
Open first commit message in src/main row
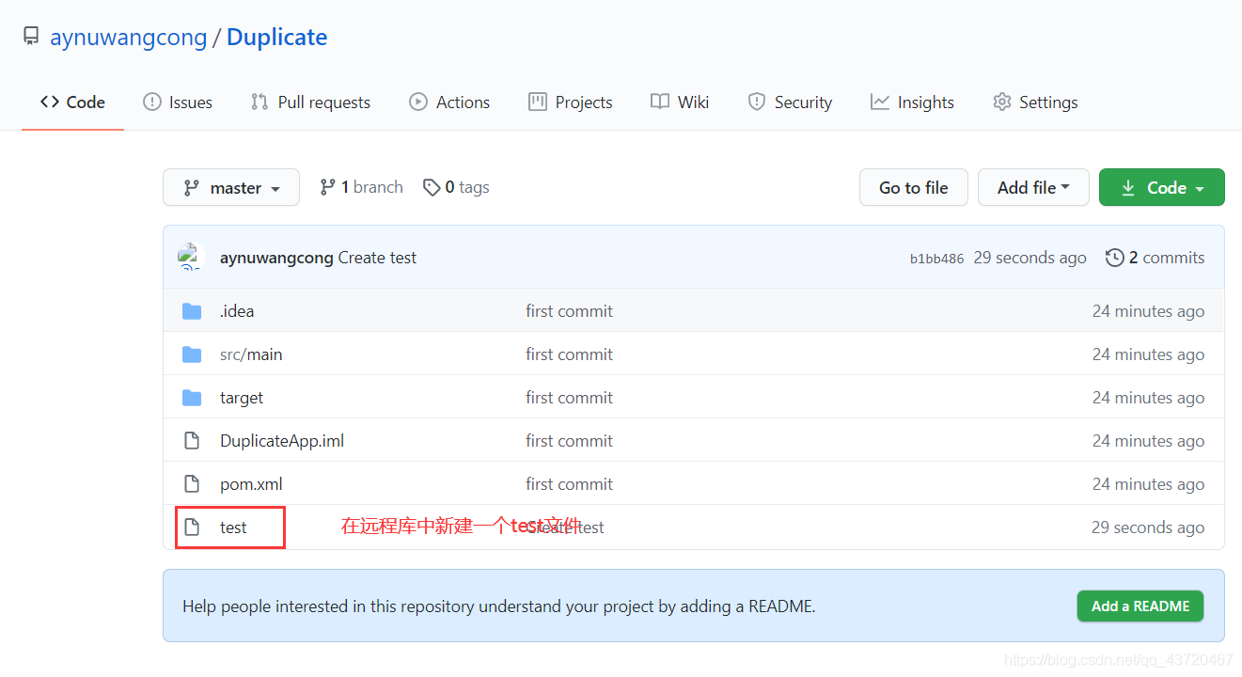pos(569,354)
